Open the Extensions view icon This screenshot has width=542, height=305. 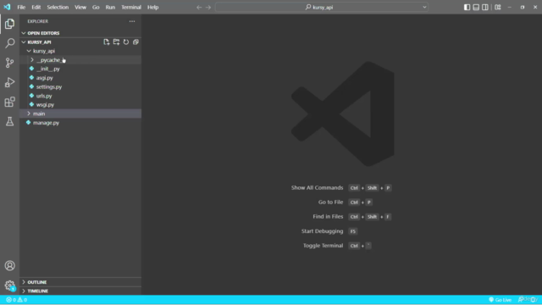click(9, 102)
